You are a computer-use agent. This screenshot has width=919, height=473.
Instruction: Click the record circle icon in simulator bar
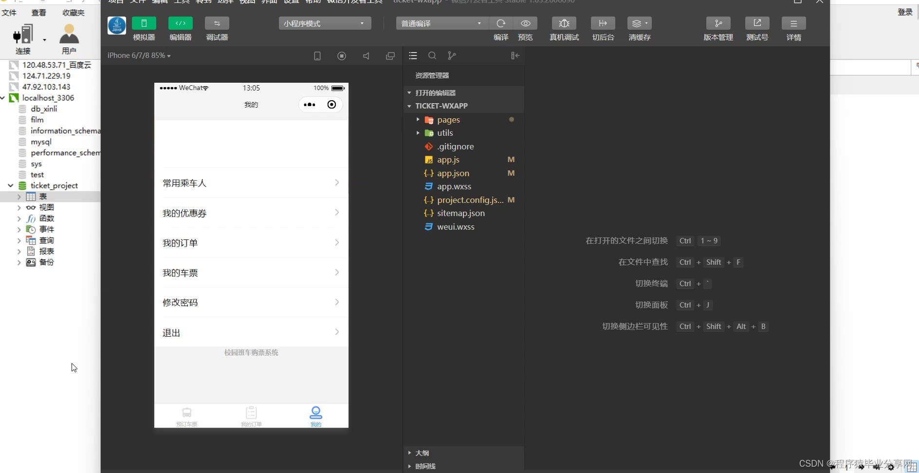(x=342, y=56)
